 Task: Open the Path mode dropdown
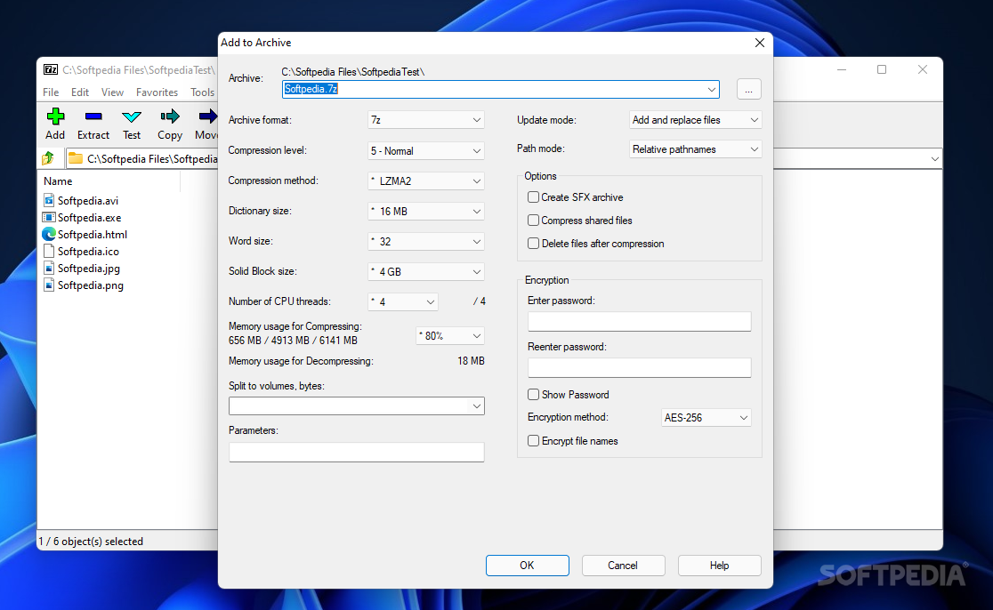695,149
